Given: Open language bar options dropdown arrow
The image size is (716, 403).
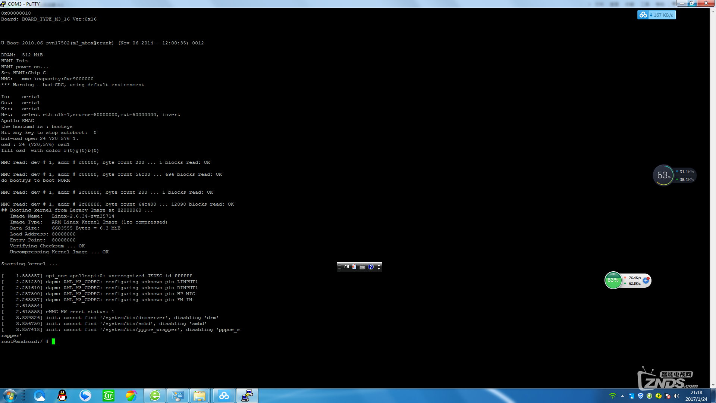Looking at the screenshot, I should 379,269.
